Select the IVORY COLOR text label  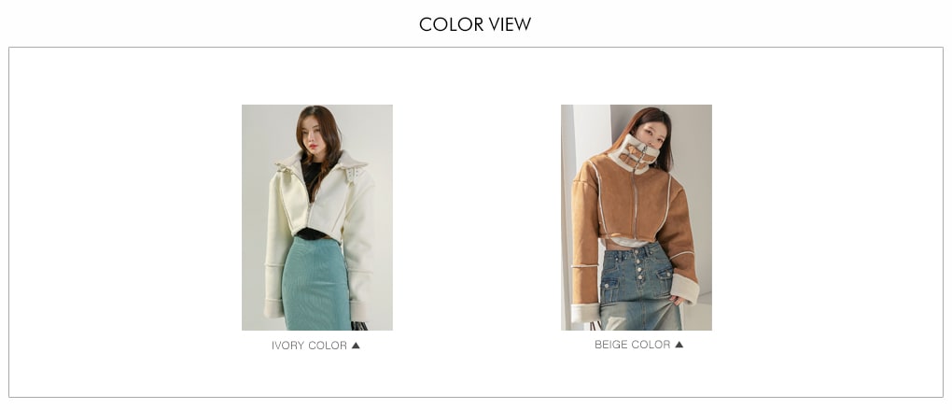(x=309, y=346)
